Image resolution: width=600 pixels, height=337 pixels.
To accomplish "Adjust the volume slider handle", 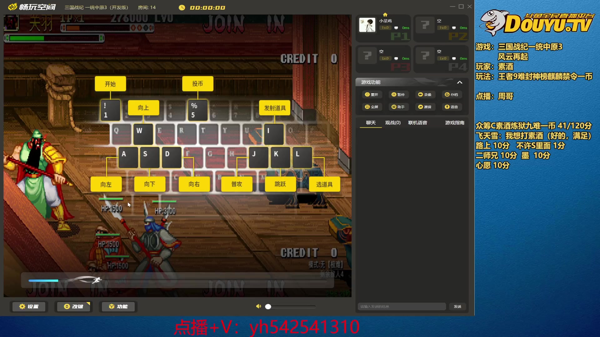I will pos(268,307).
